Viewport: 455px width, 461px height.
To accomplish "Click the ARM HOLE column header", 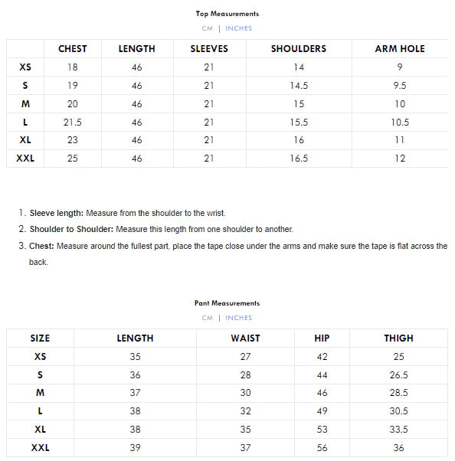I will (x=400, y=49).
